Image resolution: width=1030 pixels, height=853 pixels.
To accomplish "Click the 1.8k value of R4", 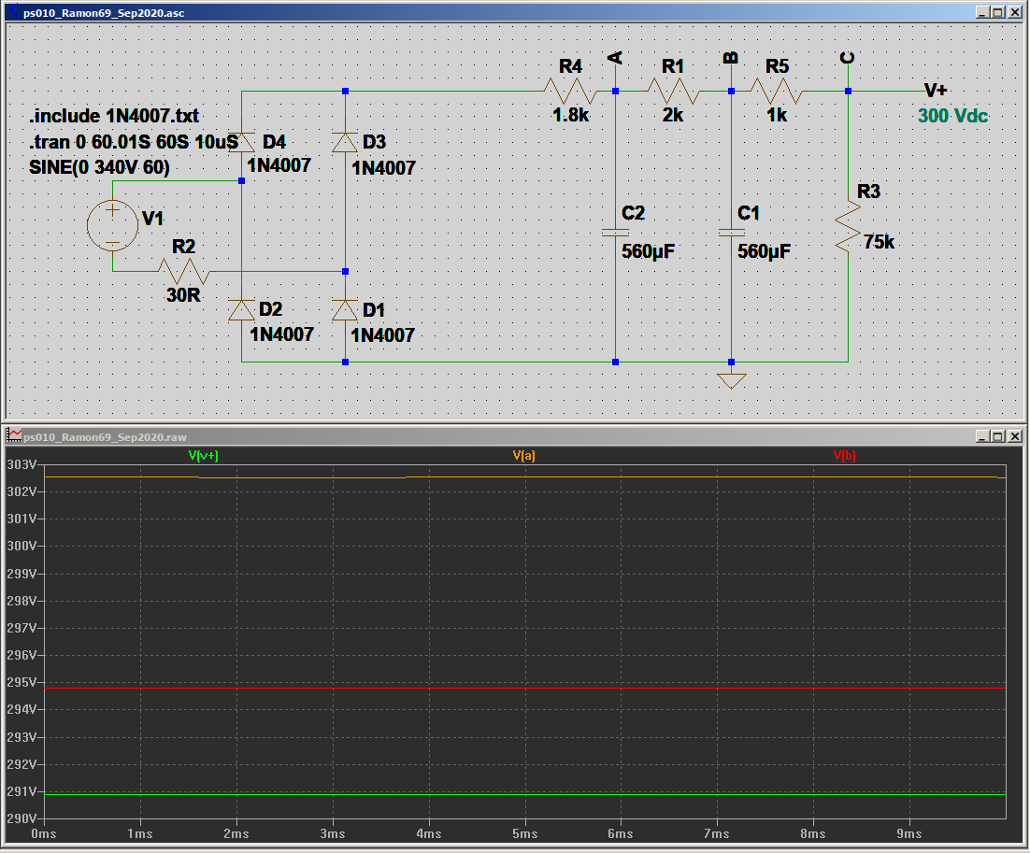I will point(570,116).
